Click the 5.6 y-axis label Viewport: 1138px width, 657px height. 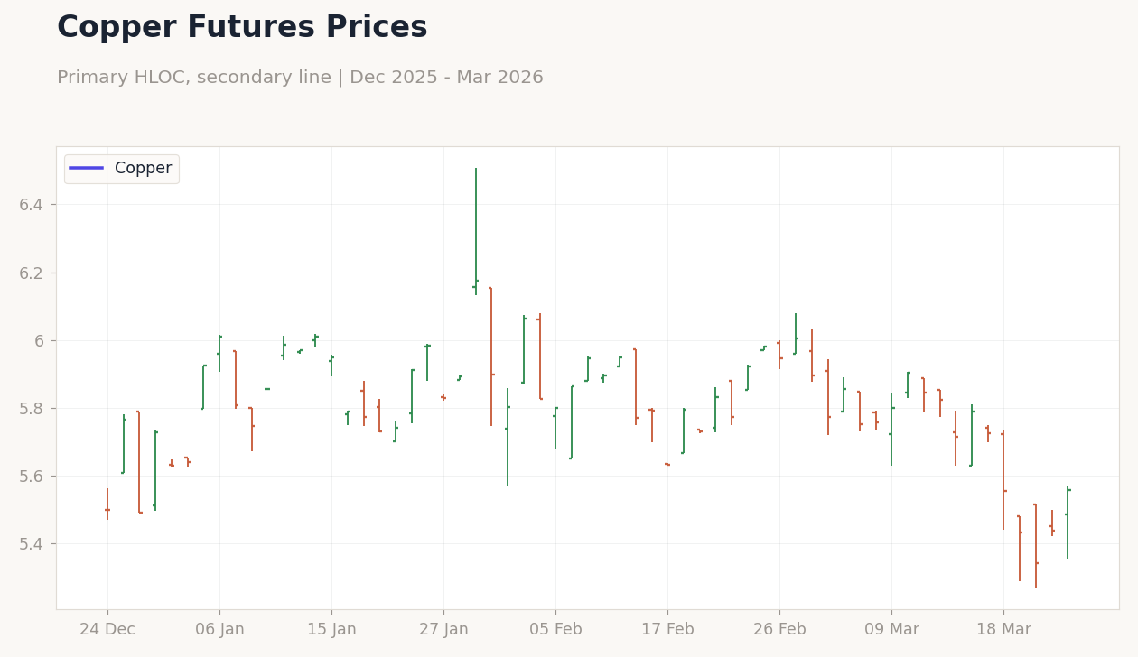pos(32,476)
